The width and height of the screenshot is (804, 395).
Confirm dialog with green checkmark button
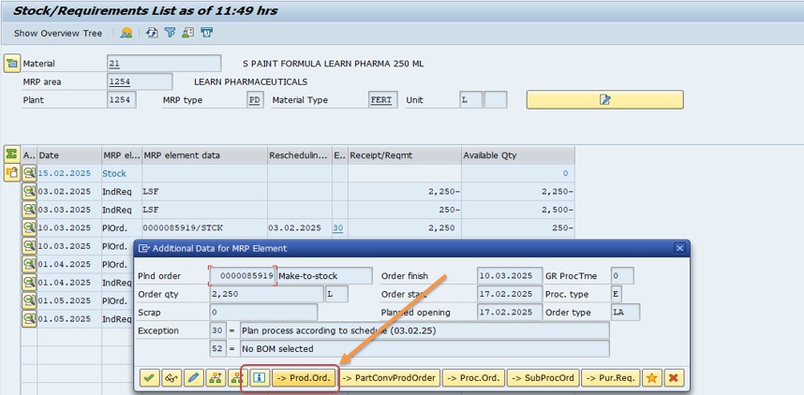tap(149, 378)
